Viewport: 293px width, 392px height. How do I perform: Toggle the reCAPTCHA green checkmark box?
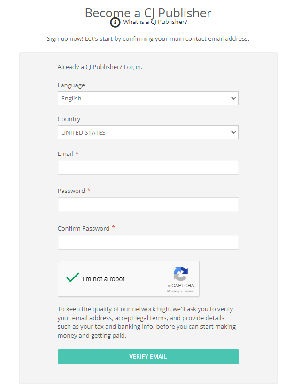coord(72,278)
